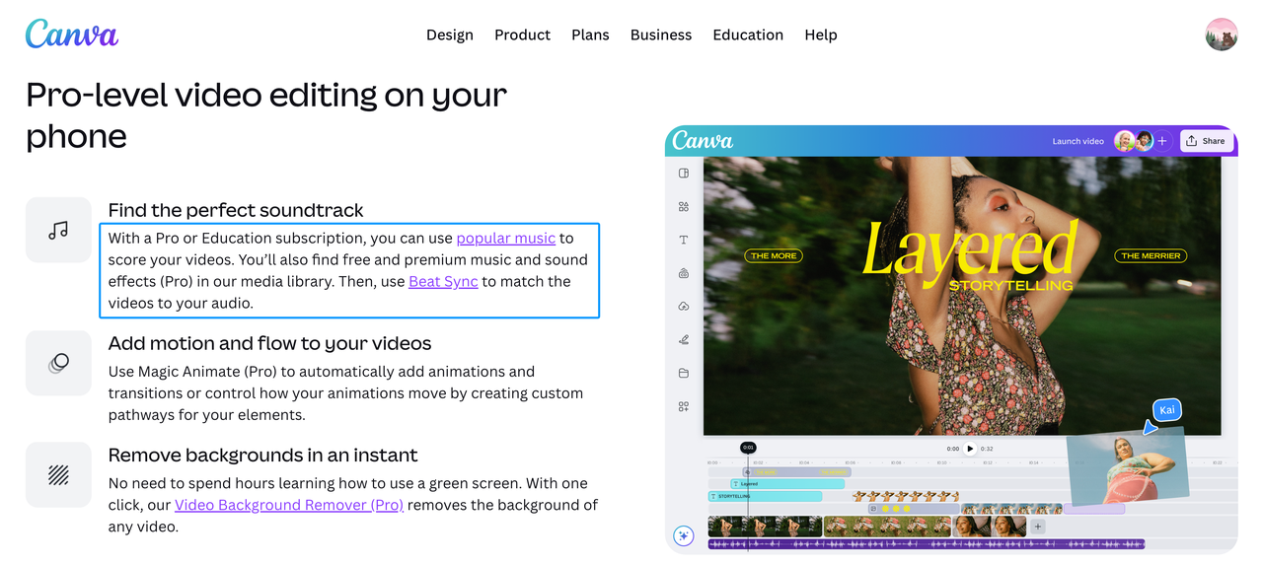The height and width of the screenshot is (564, 1263).
Task: Open the Education menu
Action: [748, 35]
